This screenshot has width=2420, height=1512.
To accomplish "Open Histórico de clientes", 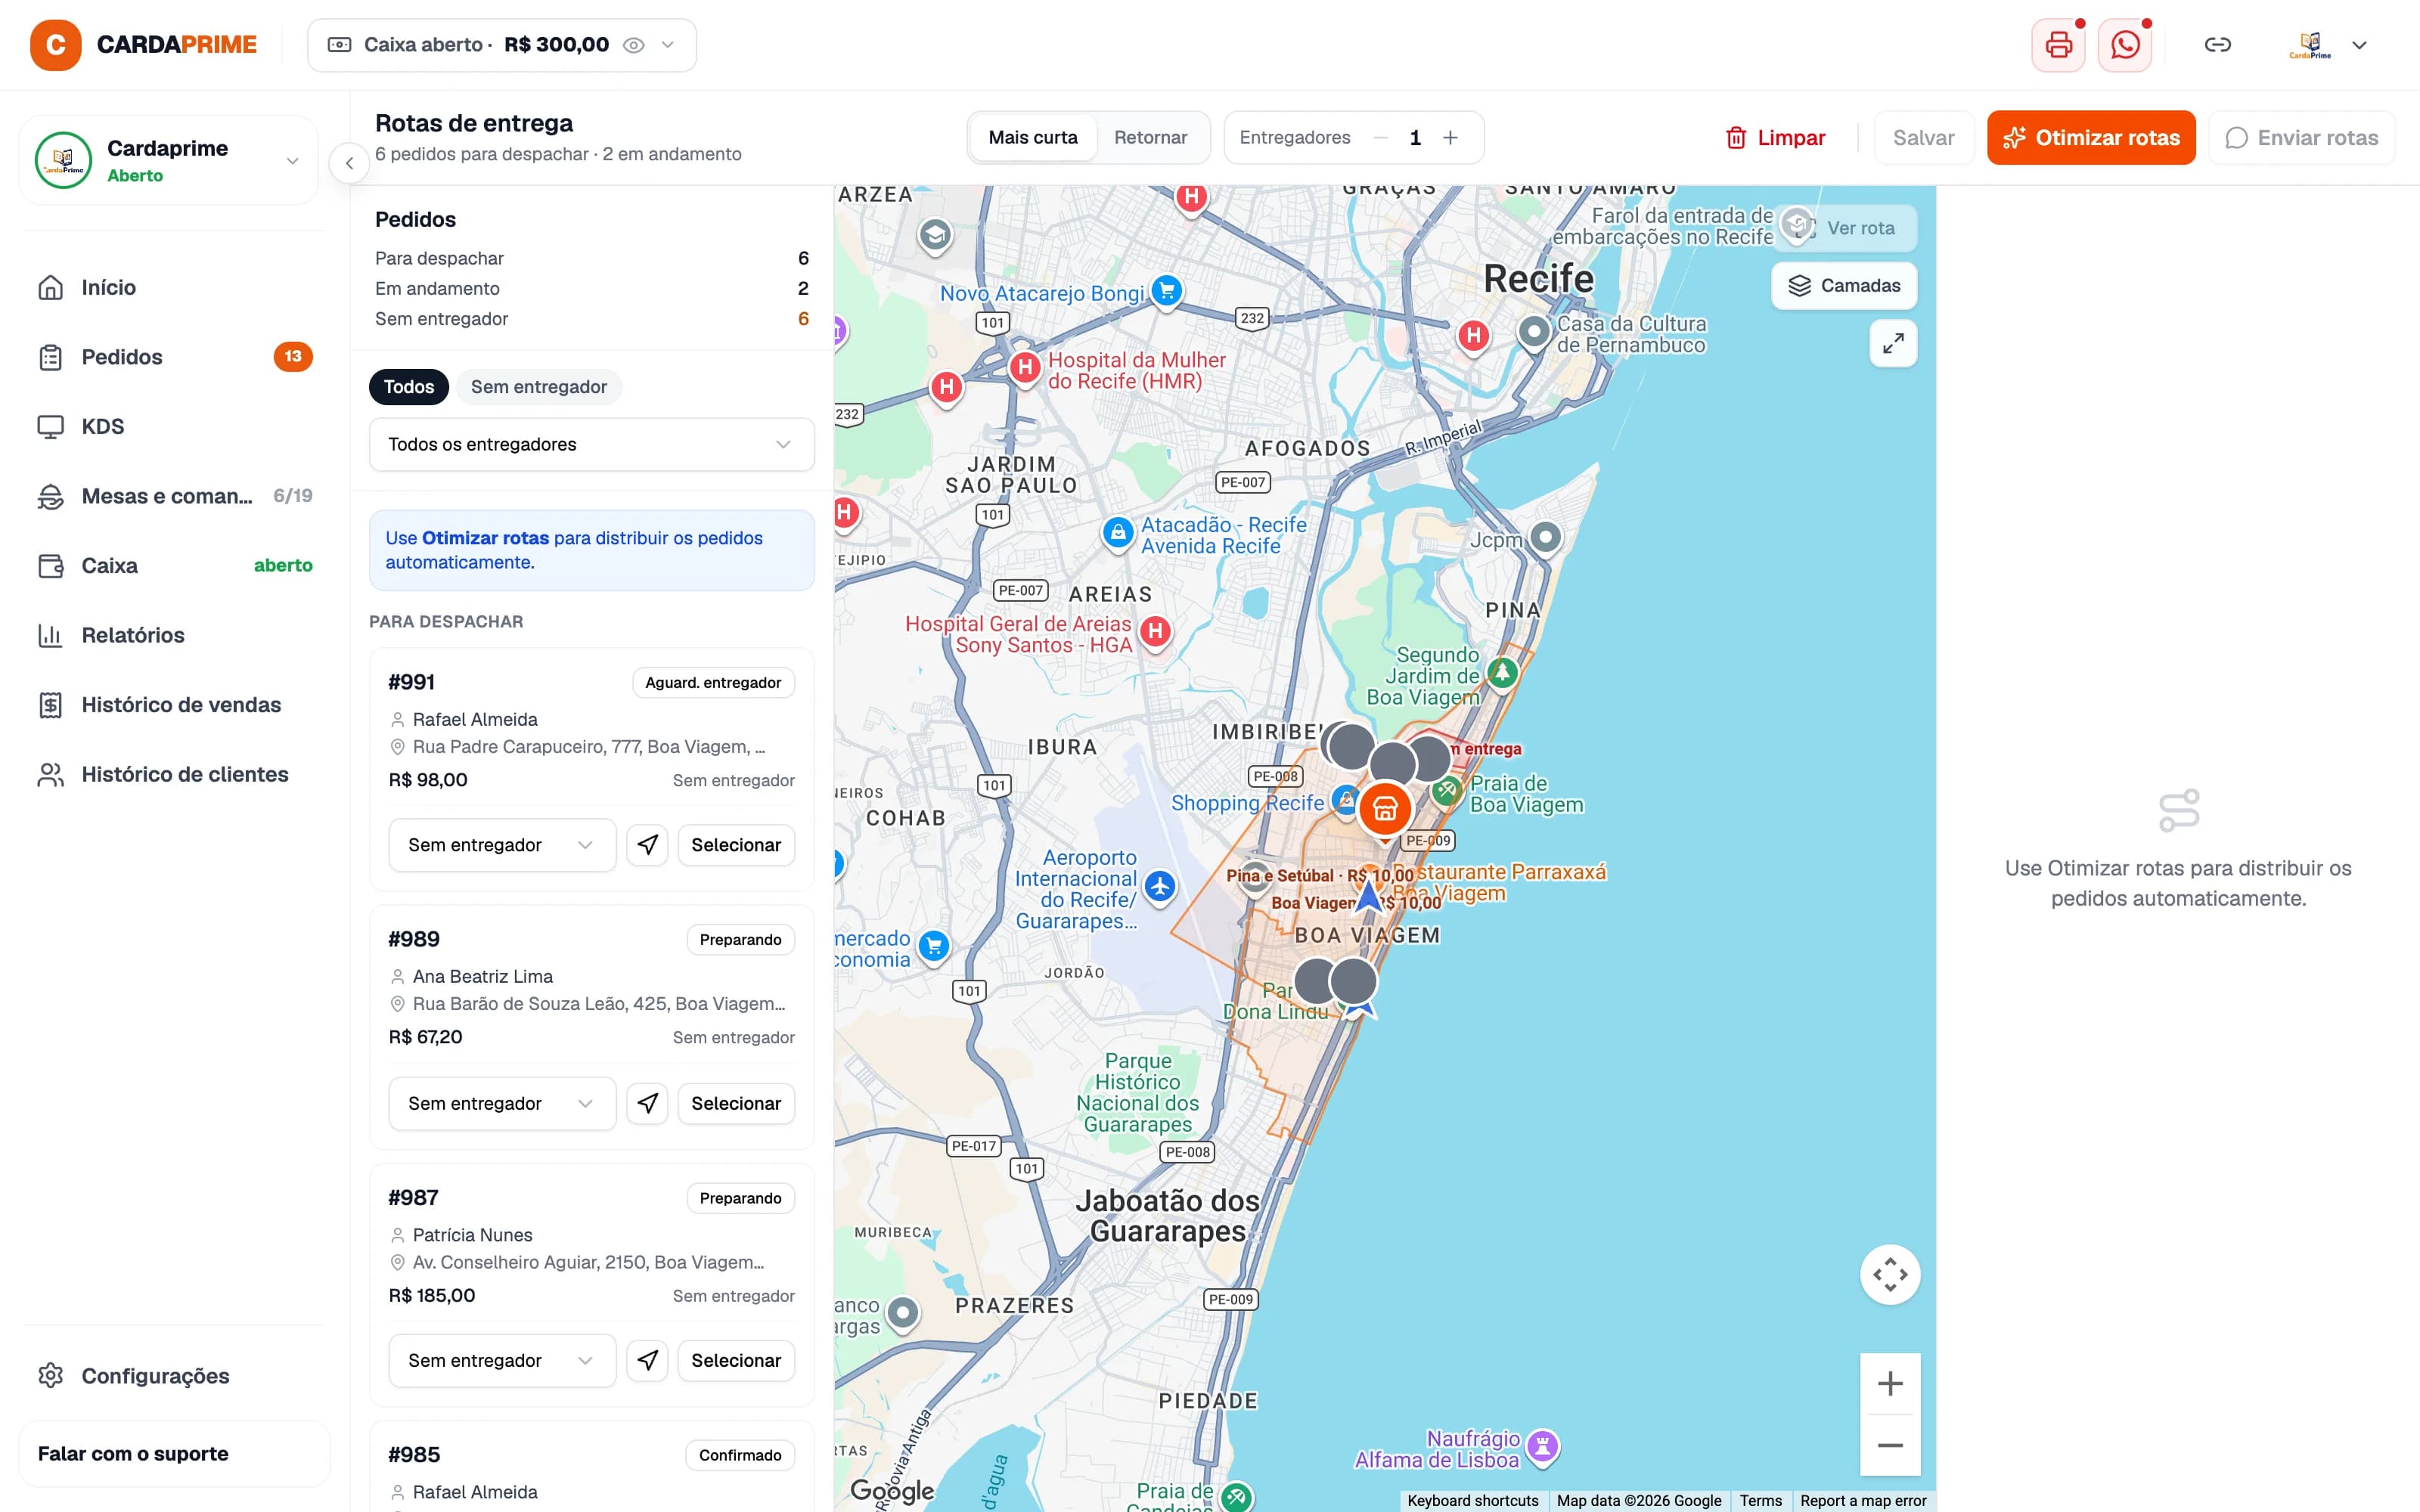I will pyautogui.click(x=175, y=774).
